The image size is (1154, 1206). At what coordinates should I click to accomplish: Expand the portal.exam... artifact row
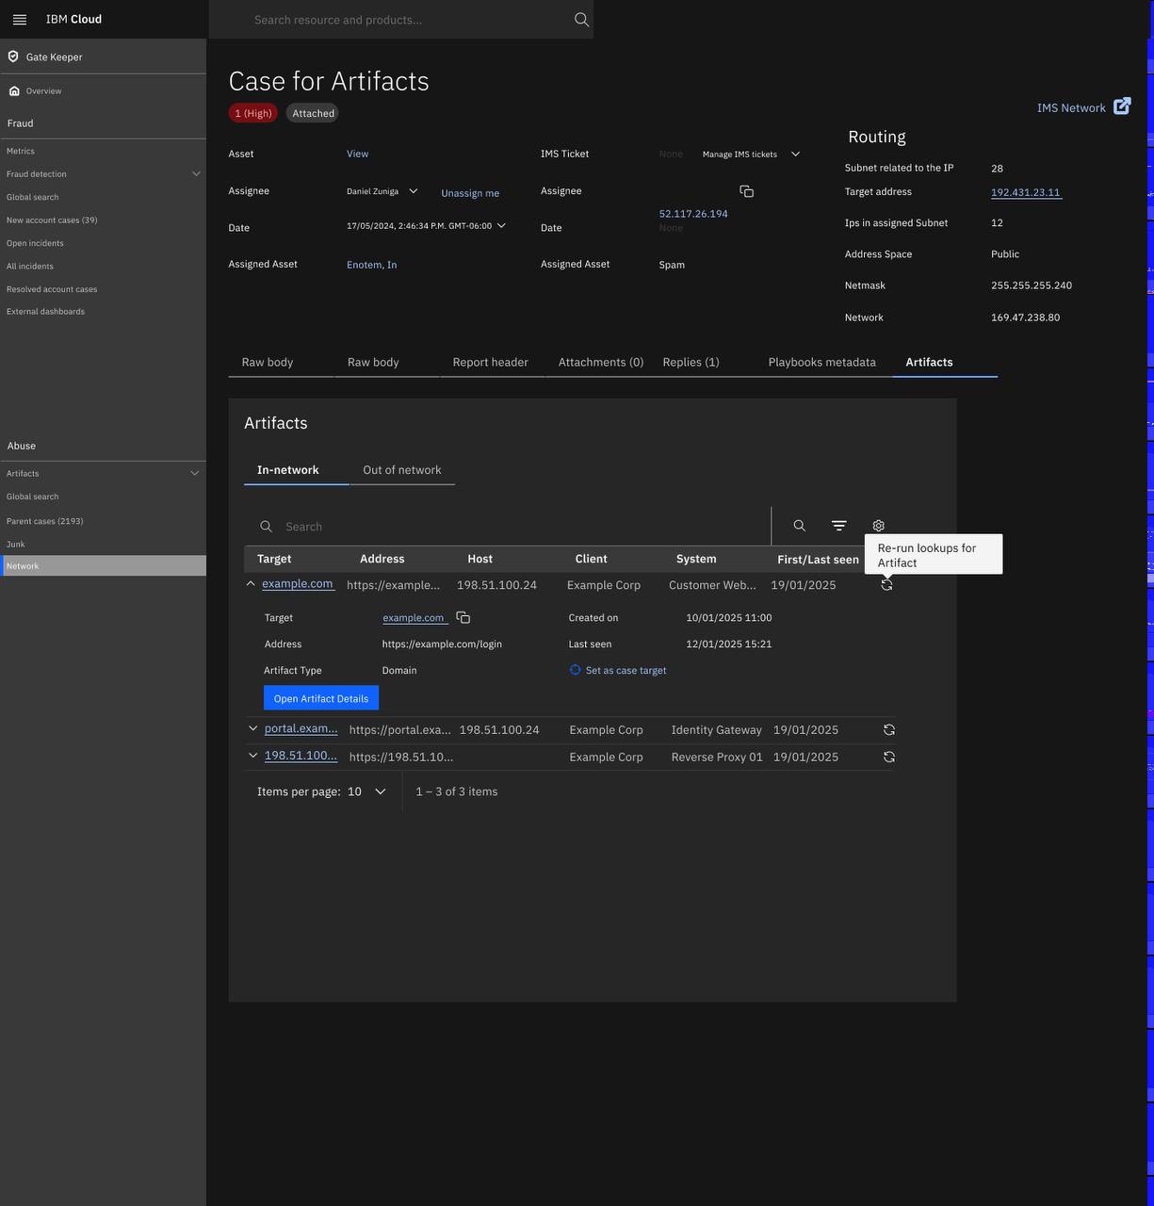pyautogui.click(x=252, y=728)
